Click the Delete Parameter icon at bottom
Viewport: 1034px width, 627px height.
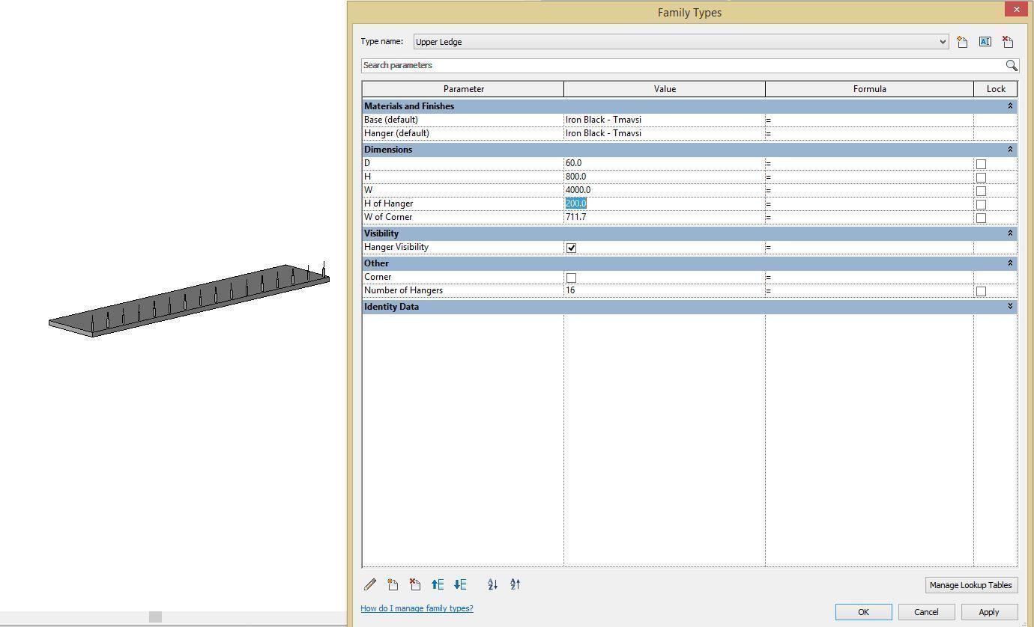pyautogui.click(x=415, y=584)
